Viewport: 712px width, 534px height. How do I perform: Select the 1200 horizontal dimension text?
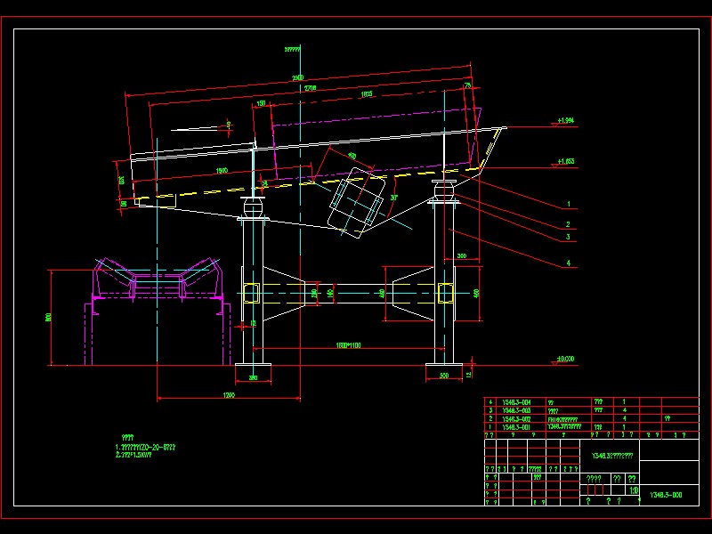(229, 395)
